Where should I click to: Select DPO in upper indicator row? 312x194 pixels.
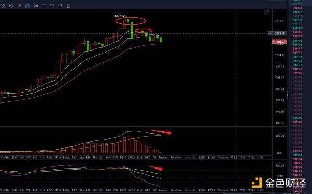pos(148,158)
